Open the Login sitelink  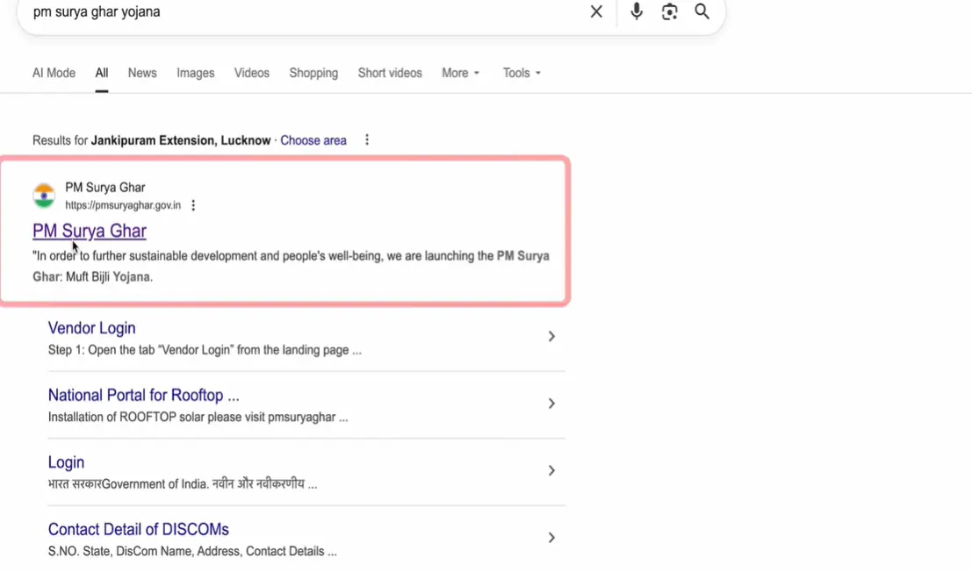[67, 462]
